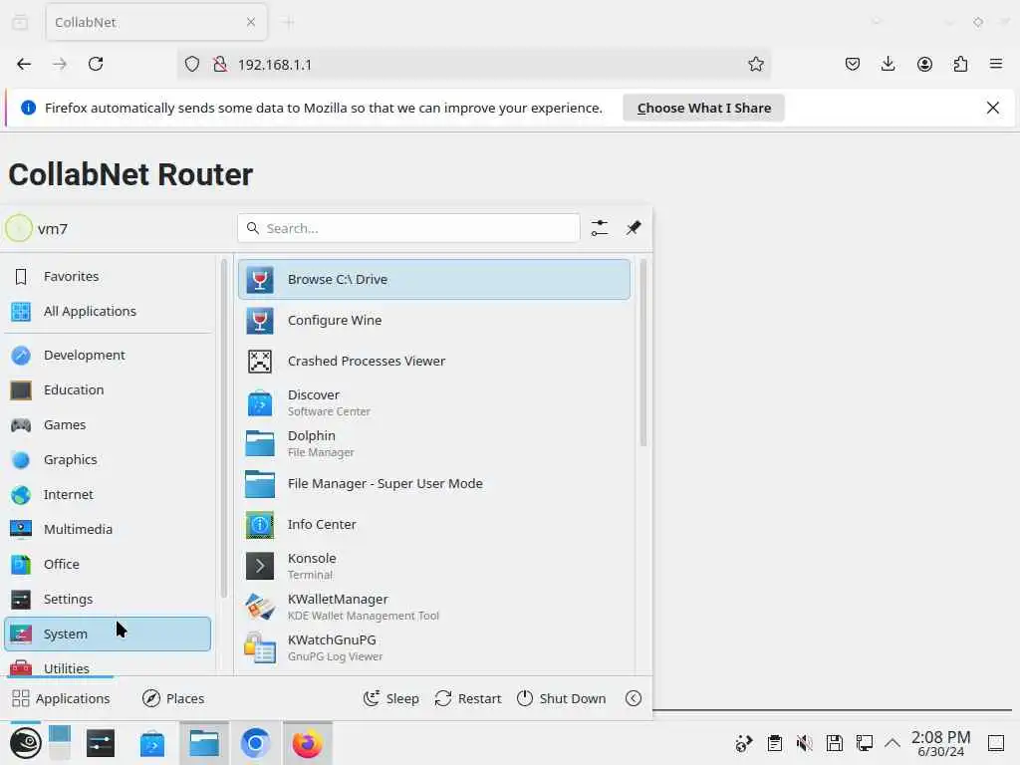Open Info Center
This screenshot has width=1020, height=765.
434,524
